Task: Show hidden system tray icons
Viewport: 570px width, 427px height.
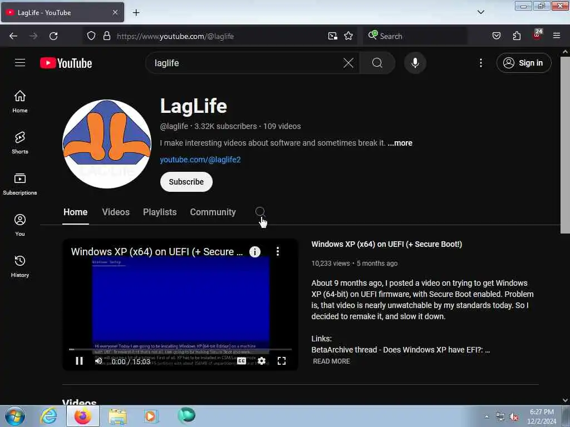Action: tap(487, 416)
